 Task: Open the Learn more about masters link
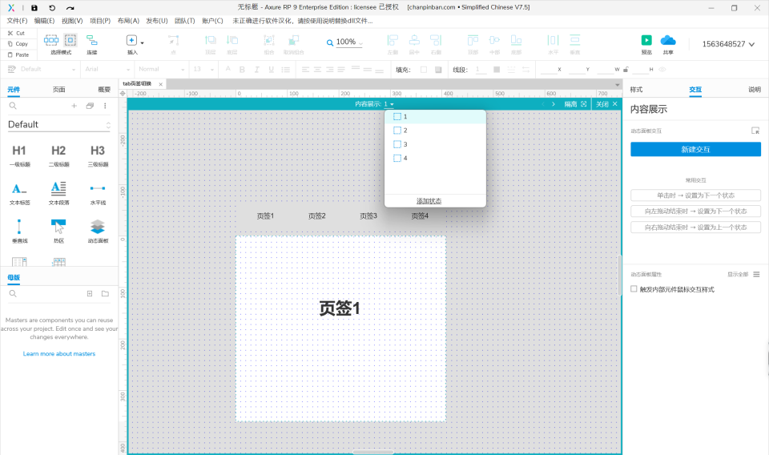click(59, 353)
